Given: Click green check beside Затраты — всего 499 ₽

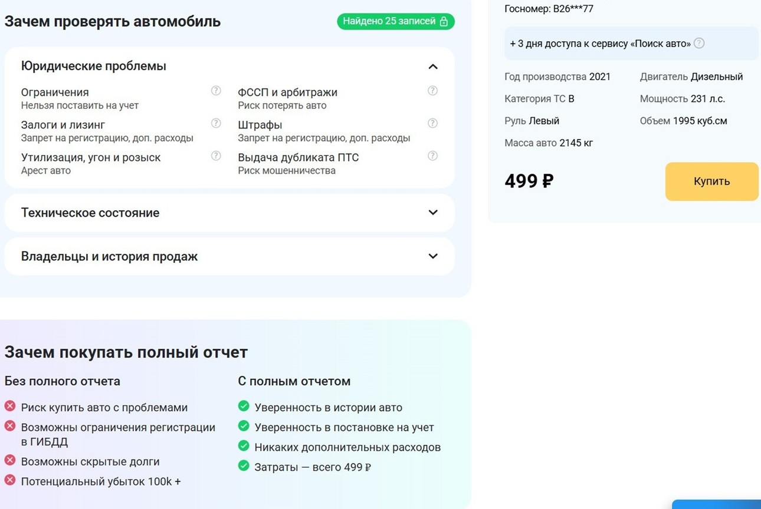Looking at the screenshot, I should [244, 466].
